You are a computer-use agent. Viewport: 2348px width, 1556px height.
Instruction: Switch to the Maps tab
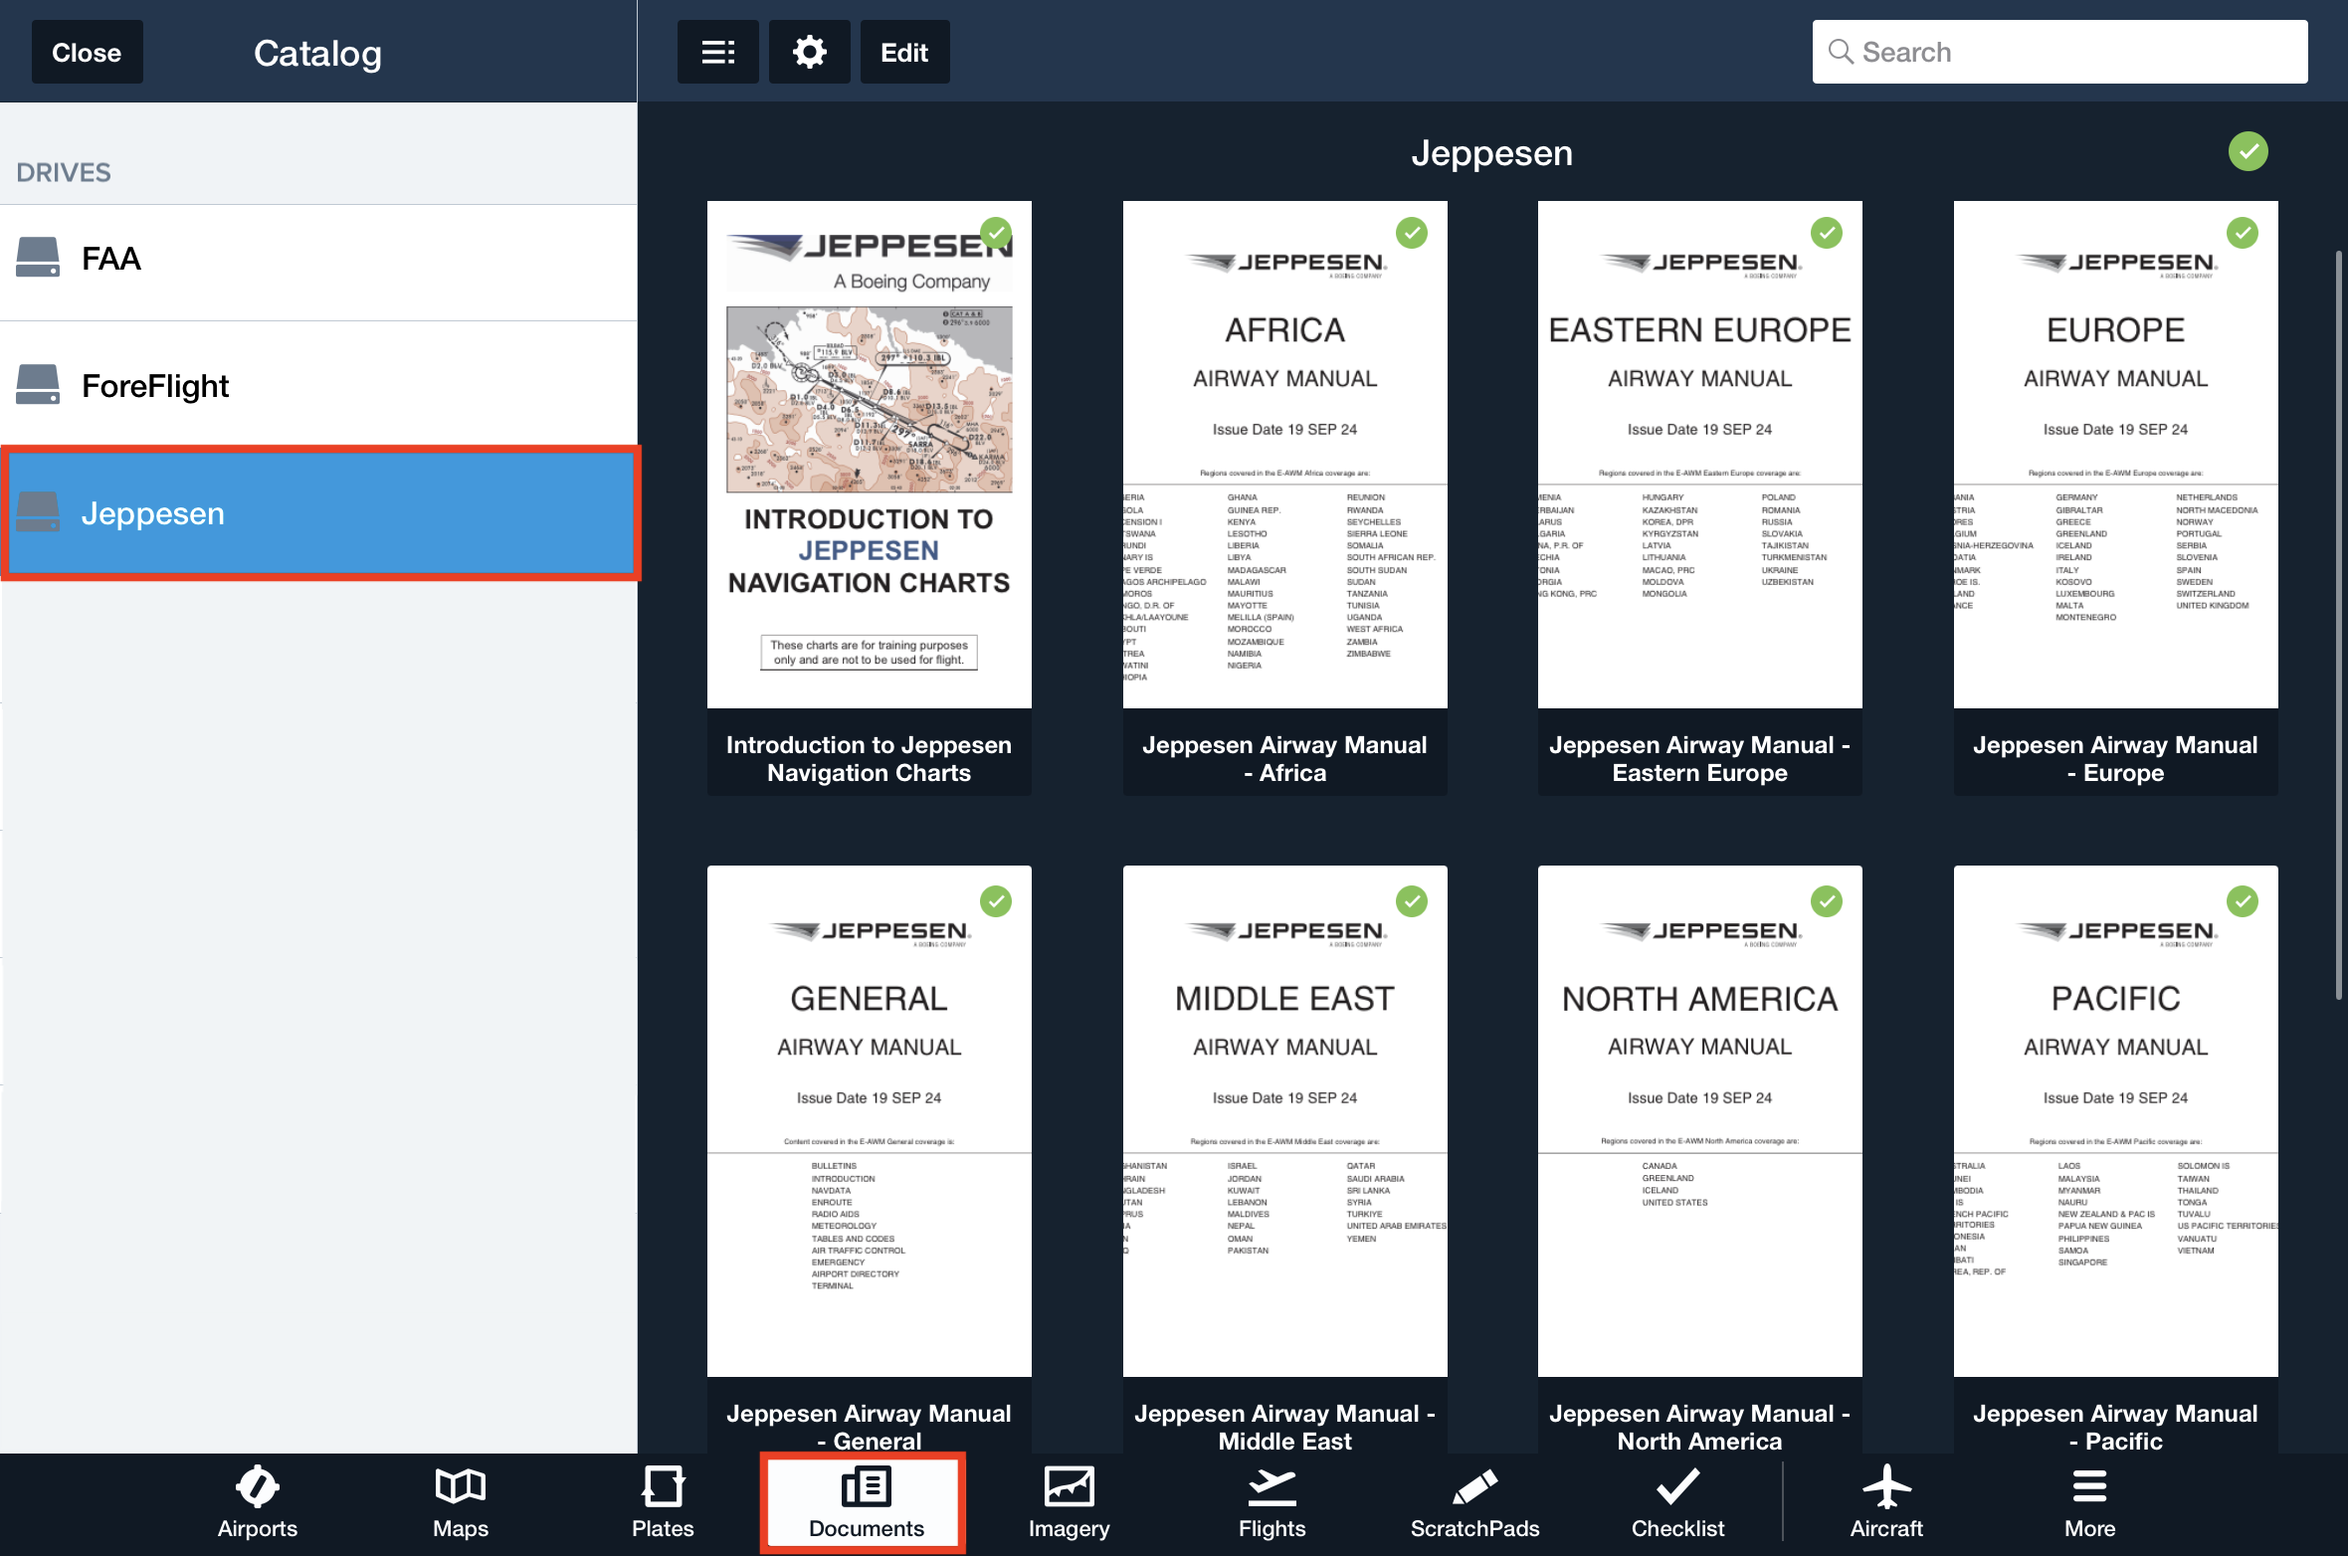(461, 1503)
